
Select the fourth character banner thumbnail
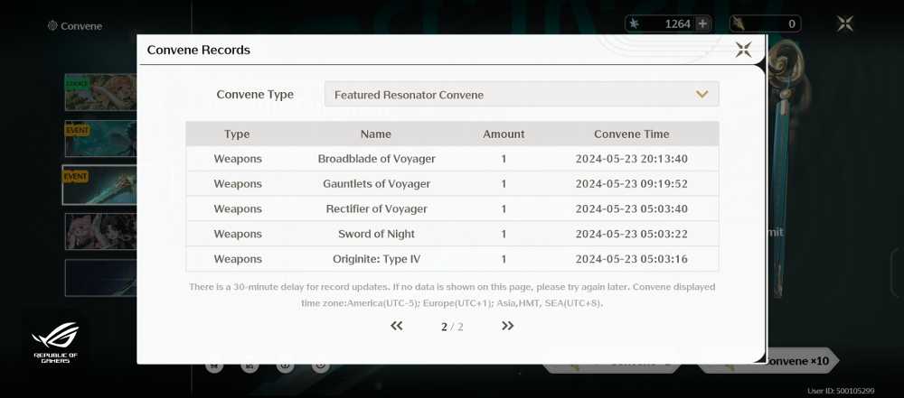click(x=100, y=232)
